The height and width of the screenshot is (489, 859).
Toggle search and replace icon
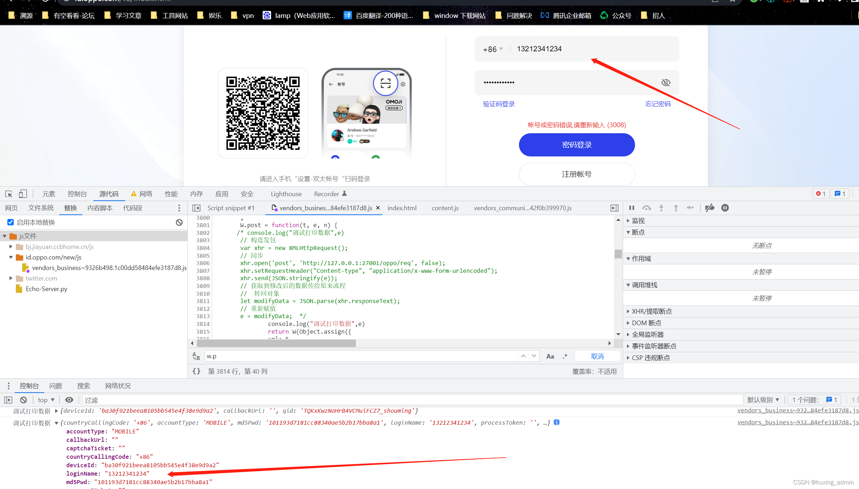196,356
